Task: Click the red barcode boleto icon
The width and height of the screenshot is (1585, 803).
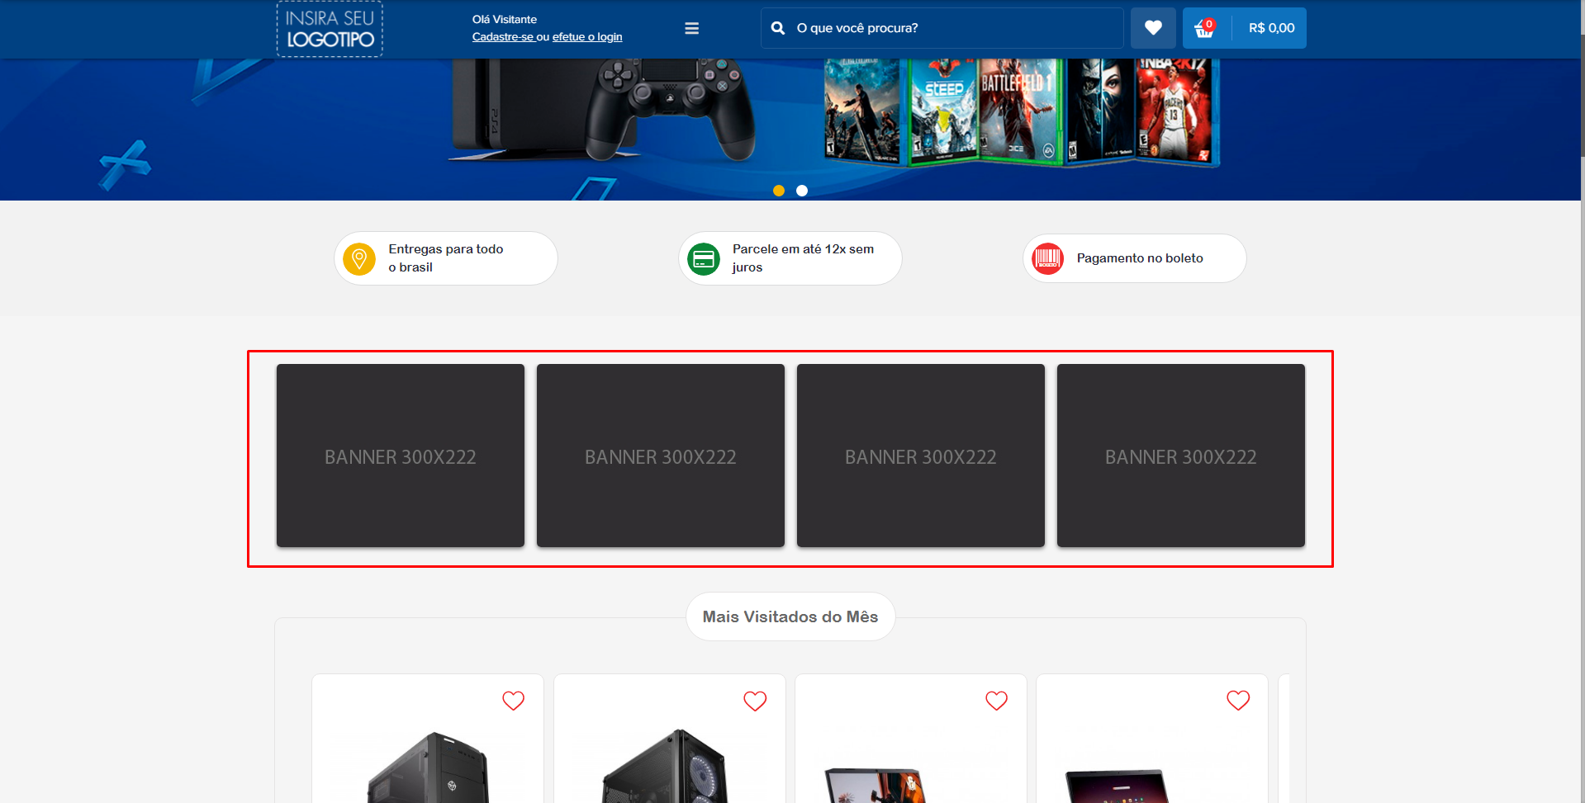Action: coord(1048,258)
